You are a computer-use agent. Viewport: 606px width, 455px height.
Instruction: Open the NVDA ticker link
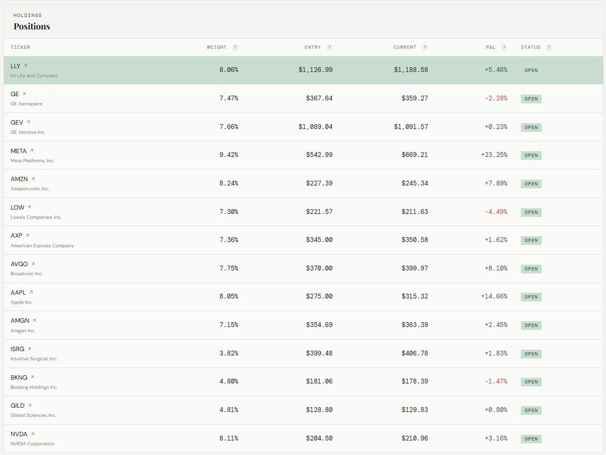[19, 434]
